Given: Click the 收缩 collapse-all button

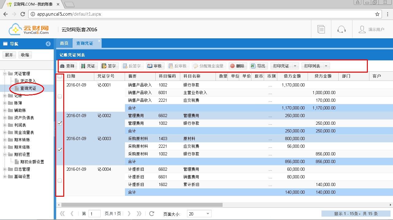Looking at the screenshot, I should pyautogui.click(x=25, y=55).
